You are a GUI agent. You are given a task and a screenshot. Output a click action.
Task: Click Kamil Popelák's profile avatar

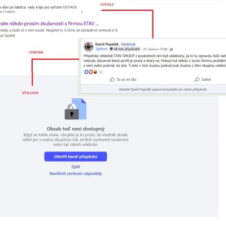tap(89, 46)
